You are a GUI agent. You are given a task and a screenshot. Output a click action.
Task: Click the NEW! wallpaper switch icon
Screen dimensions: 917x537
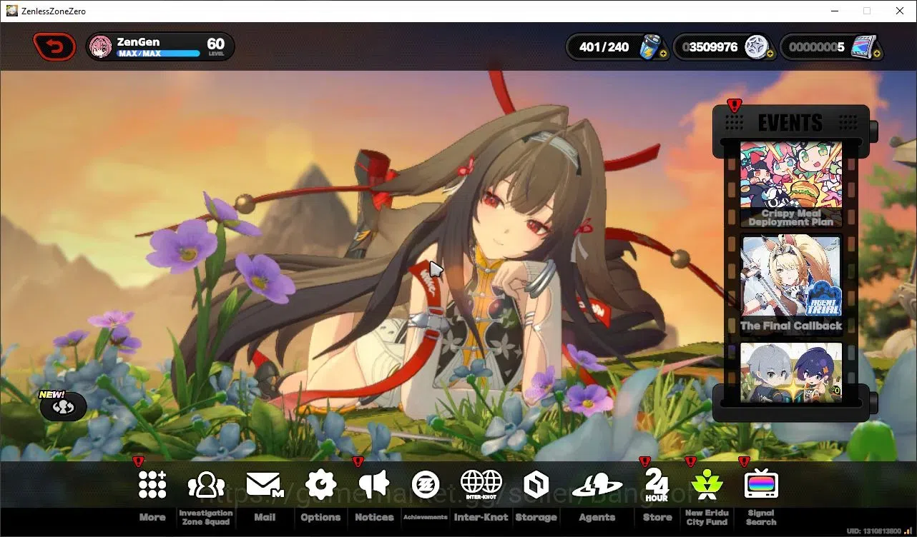click(x=64, y=406)
